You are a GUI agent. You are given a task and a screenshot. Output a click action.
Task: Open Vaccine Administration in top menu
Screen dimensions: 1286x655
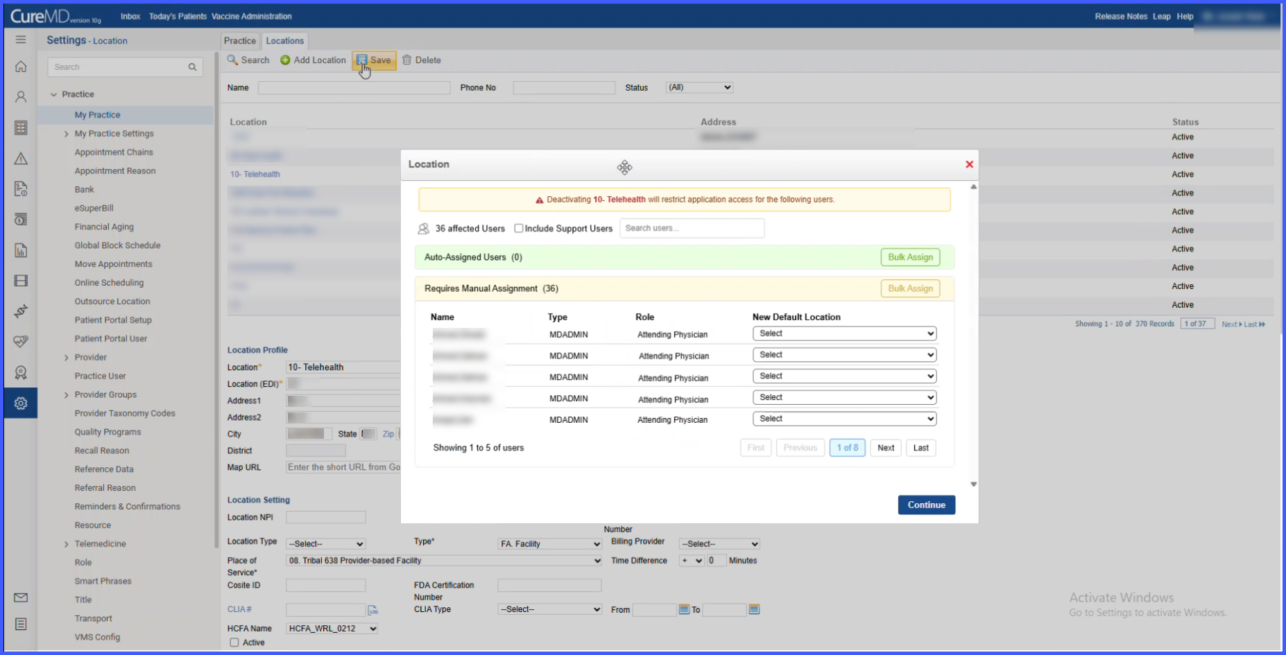point(252,16)
